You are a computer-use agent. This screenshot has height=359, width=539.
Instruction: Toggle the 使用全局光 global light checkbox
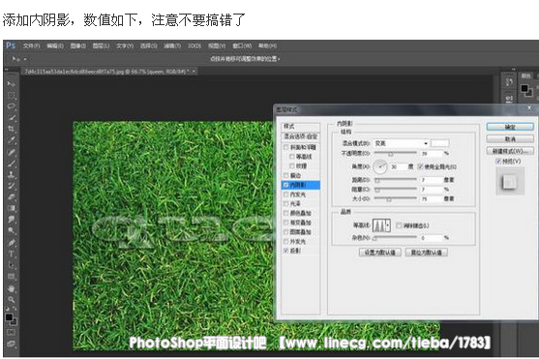click(420, 166)
